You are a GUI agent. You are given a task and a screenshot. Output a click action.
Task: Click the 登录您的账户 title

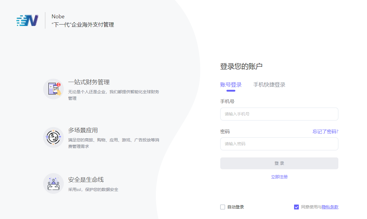[241, 66]
